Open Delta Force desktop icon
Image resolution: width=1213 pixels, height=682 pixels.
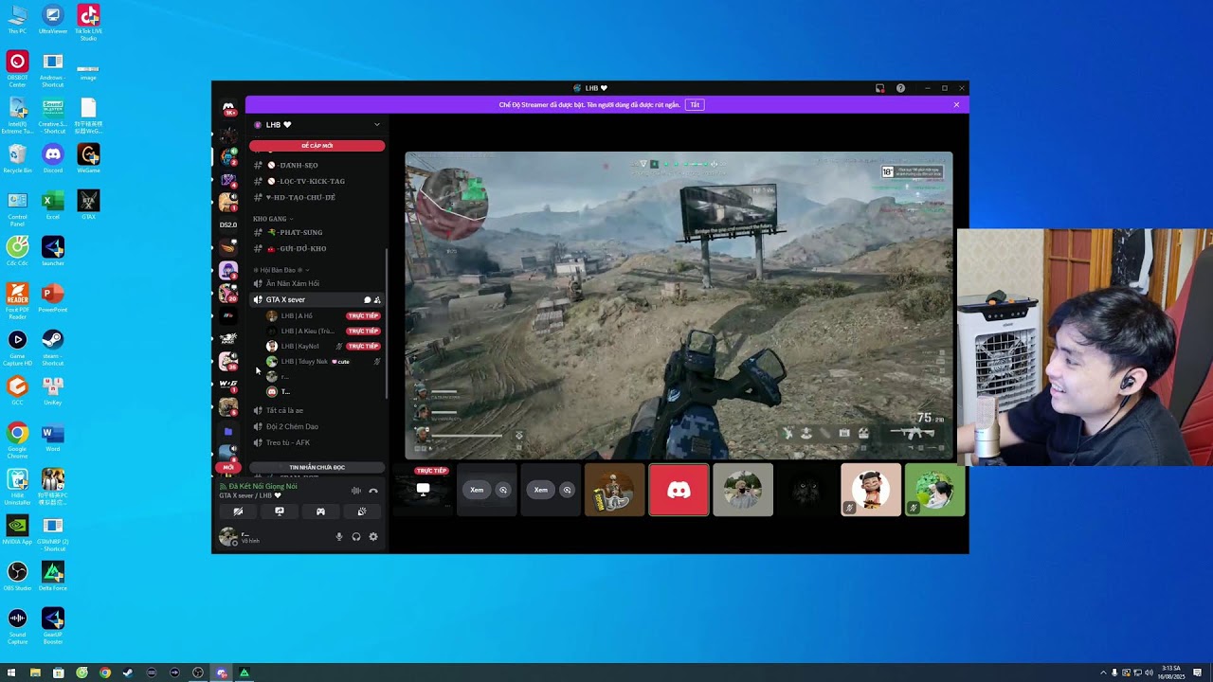point(53,576)
